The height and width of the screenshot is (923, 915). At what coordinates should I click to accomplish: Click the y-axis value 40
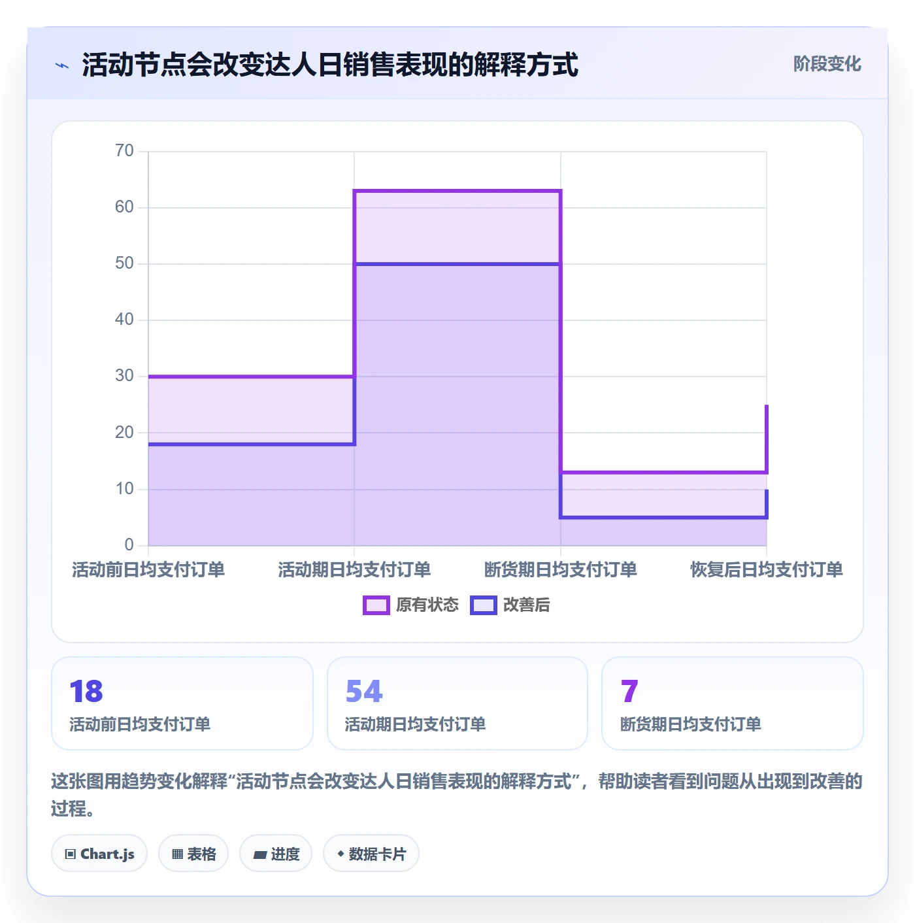coord(124,320)
